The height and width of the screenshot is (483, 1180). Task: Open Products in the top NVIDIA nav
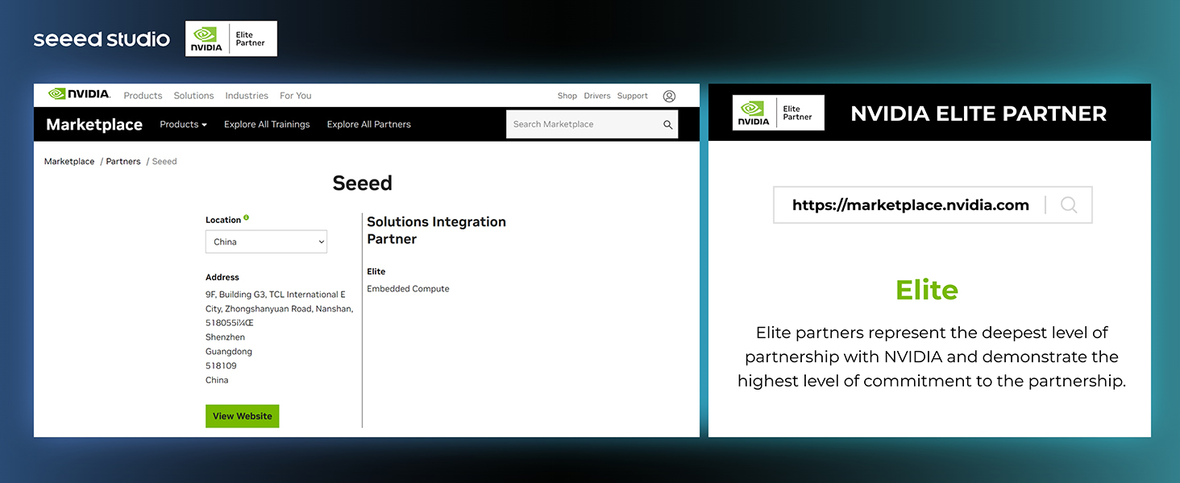(143, 96)
